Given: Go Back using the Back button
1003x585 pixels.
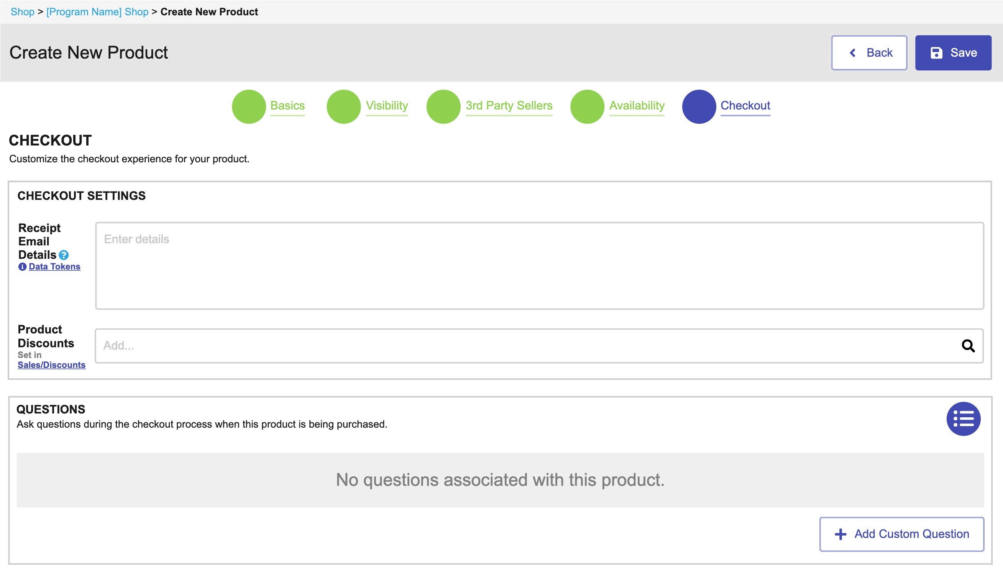Looking at the screenshot, I should [x=869, y=53].
